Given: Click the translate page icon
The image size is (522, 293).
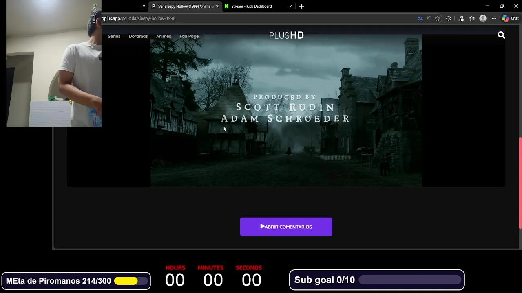Looking at the screenshot, I should click(420, 18).
